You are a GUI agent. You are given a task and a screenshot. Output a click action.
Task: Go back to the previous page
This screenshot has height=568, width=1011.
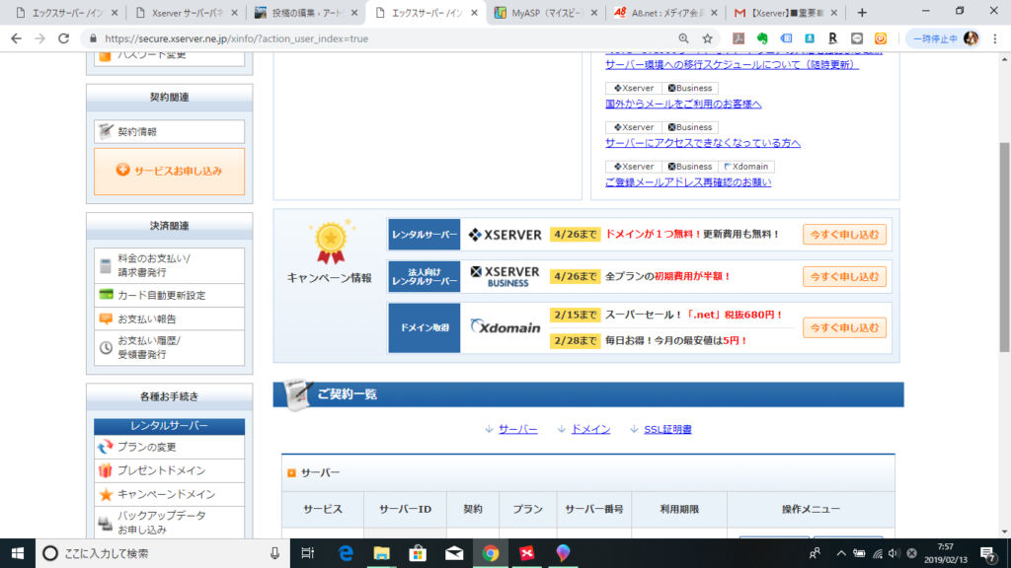click(x=16, y=38)
